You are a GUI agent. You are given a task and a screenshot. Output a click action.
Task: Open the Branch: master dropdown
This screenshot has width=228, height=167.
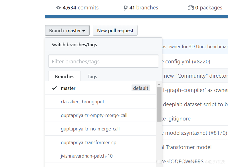point(67,31)
